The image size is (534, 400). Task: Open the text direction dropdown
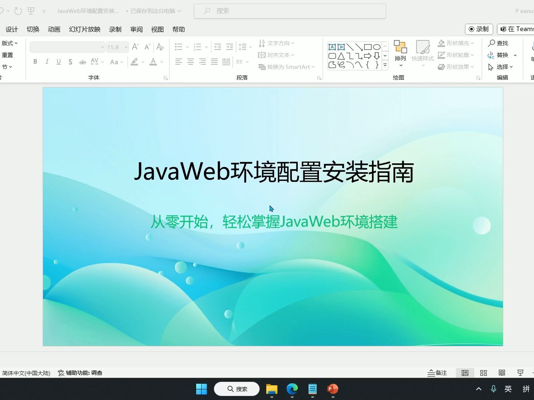point(277,43)
